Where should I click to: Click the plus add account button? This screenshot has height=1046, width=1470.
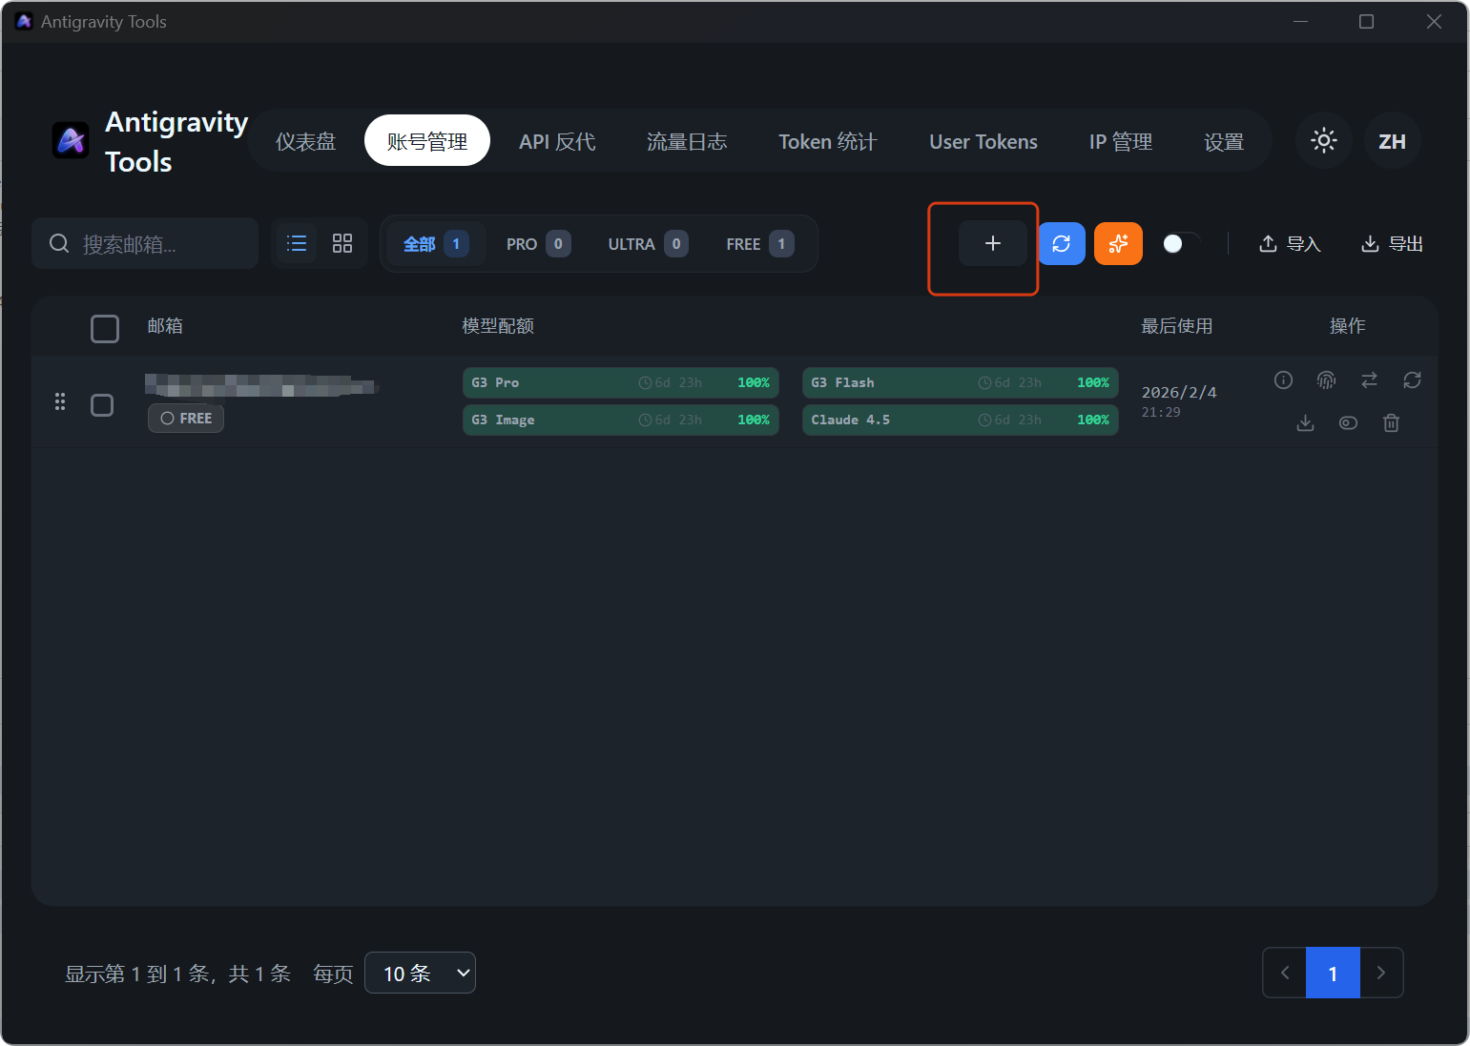[x=992, y=243]
